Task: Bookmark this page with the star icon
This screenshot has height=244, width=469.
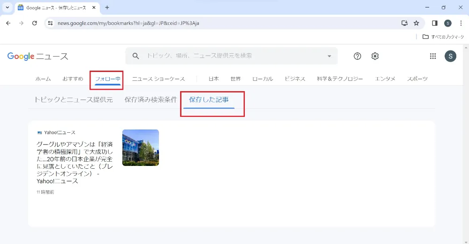Action: pyautogui.click(x=416, y=23)
